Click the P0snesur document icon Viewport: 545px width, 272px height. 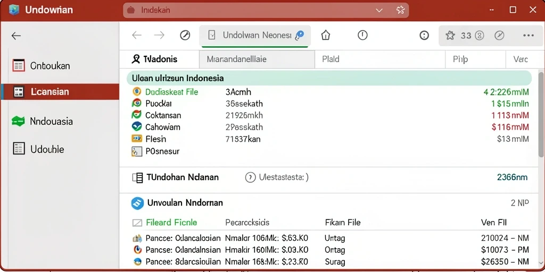(x=137, y=151)
